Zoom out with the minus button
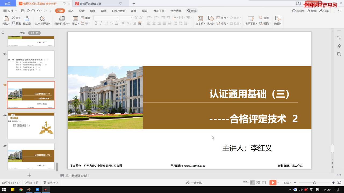 coord(295,183)
